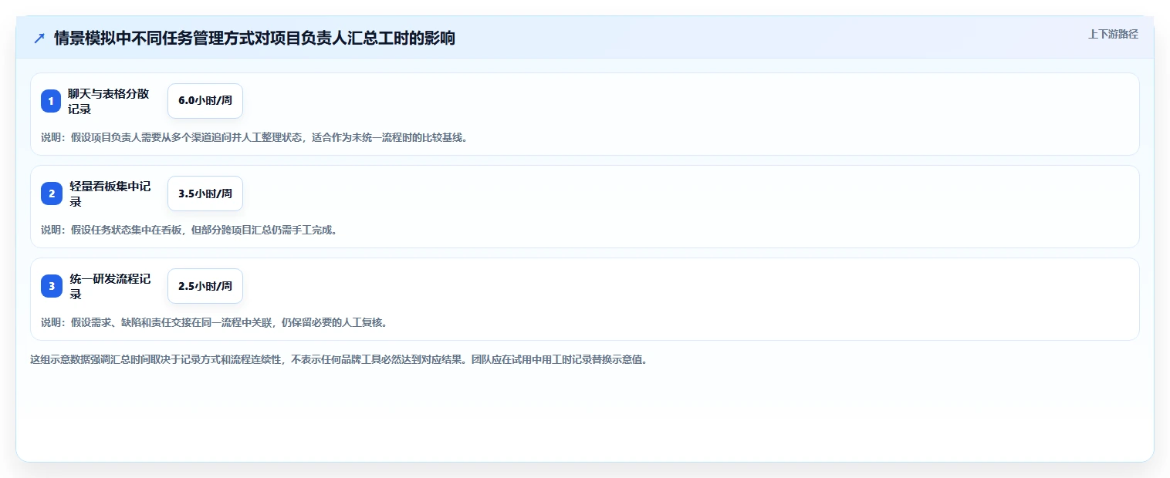Click the 上下游路径 label

click(x=1113, y=34)
